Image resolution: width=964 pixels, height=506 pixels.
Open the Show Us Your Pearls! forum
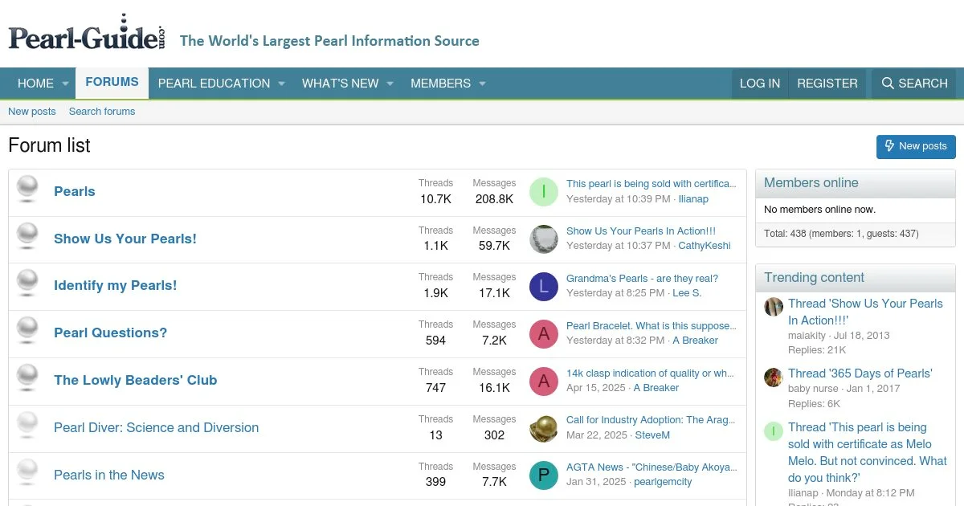point(125,239)
